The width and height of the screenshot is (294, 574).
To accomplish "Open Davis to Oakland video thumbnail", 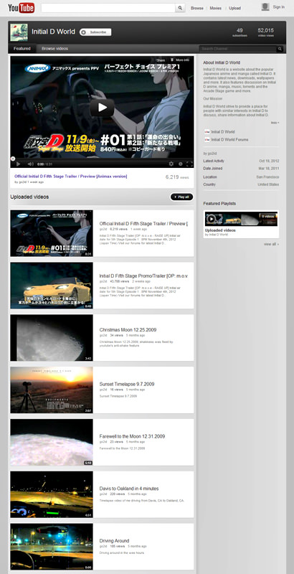I will tap(52, 494).
